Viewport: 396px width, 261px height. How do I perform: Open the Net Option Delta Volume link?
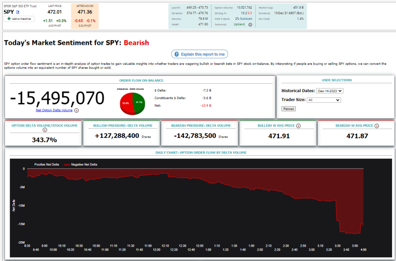point(54,110)
